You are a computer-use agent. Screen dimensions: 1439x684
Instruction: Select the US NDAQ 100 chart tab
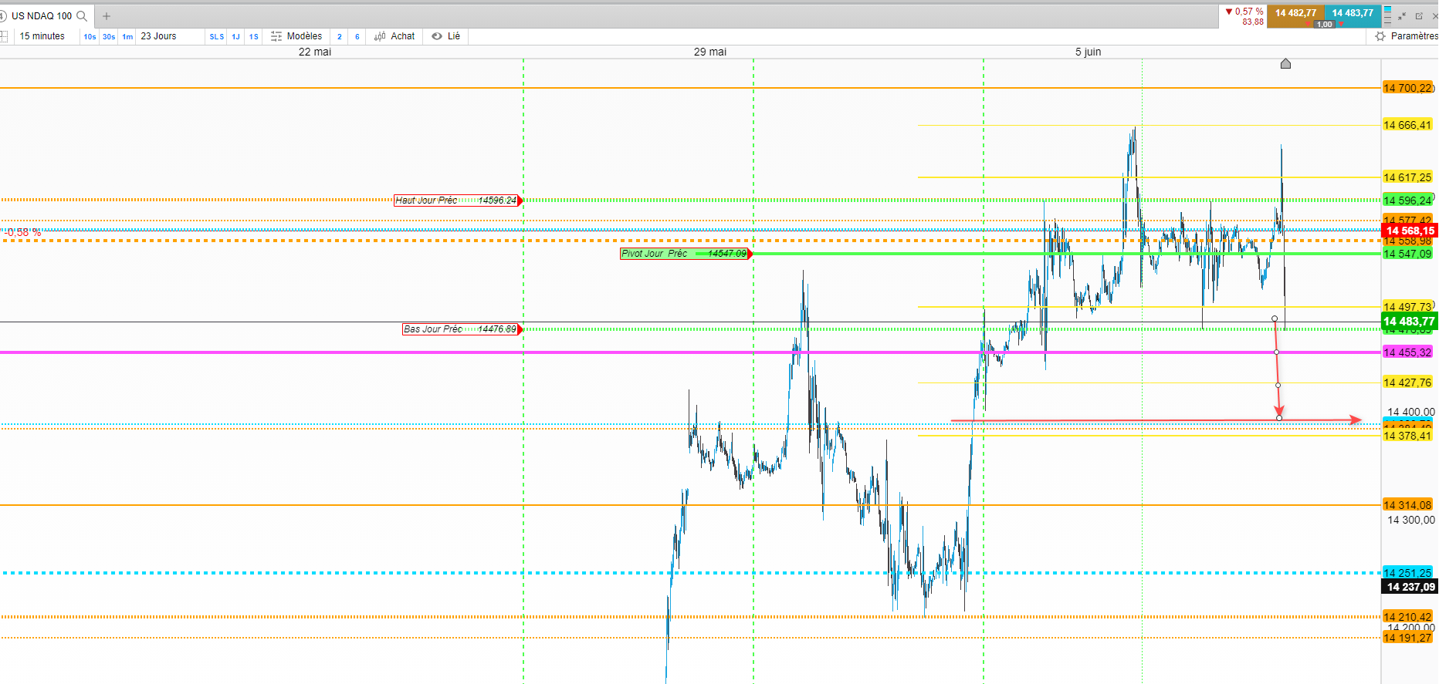pyautogui.click(x=42, y=16)
